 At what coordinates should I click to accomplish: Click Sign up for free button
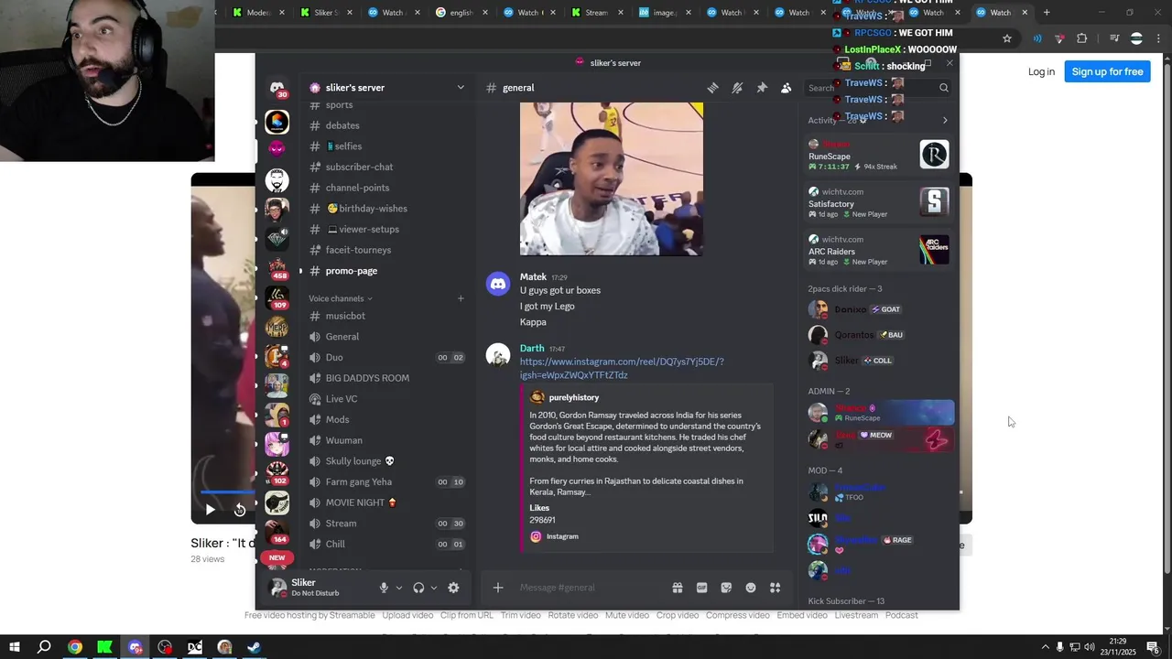point(1107,71)
